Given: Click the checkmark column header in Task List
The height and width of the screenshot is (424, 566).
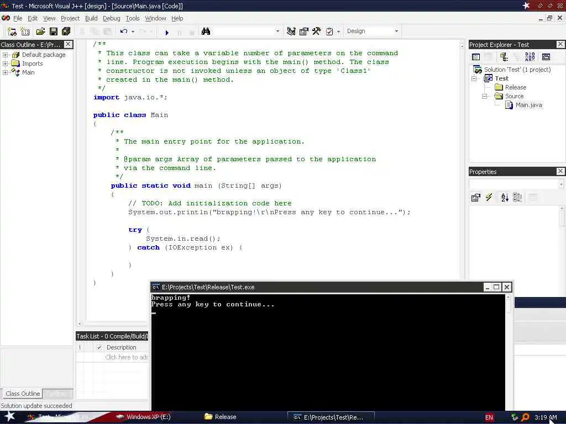Looking at the screenshot, I should click(x=99, y=347).
